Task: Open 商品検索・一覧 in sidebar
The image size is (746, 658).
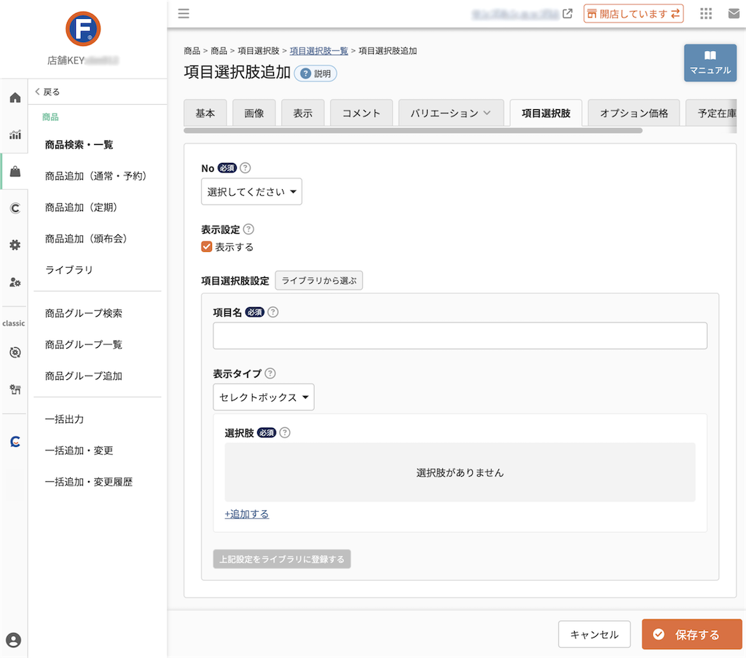Action: pyautogui.click(x=79, y=145)
